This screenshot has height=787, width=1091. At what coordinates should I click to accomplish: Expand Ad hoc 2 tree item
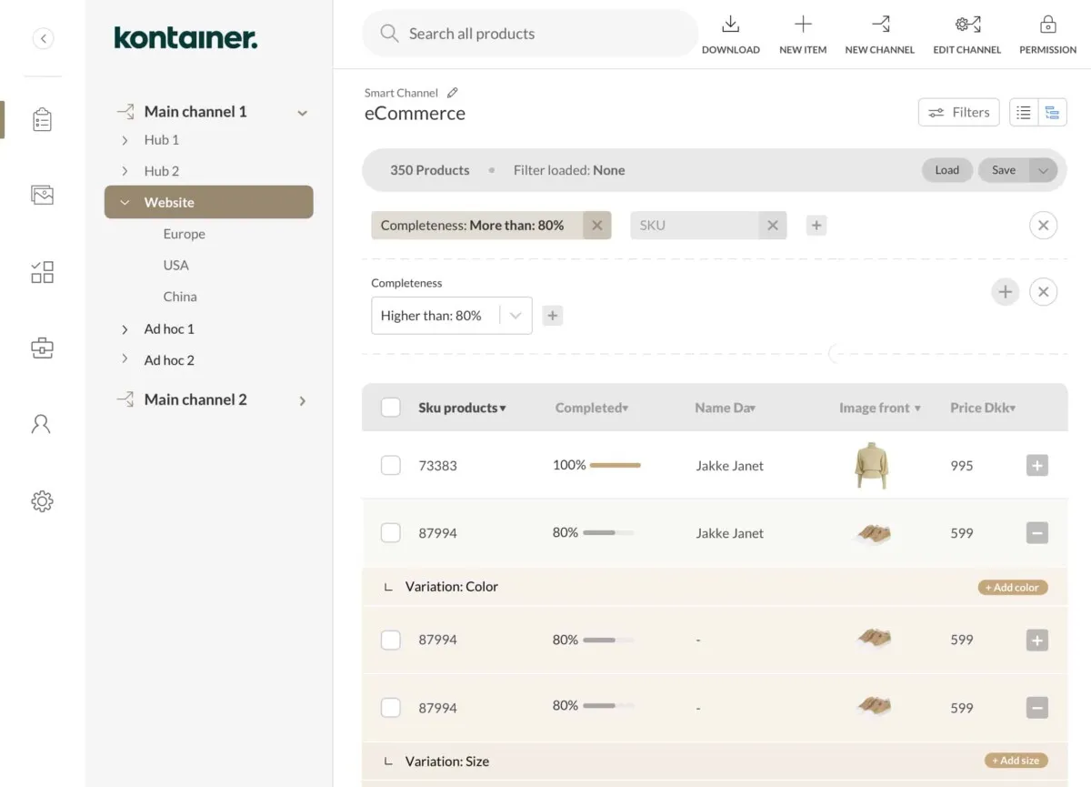[125, 359]
